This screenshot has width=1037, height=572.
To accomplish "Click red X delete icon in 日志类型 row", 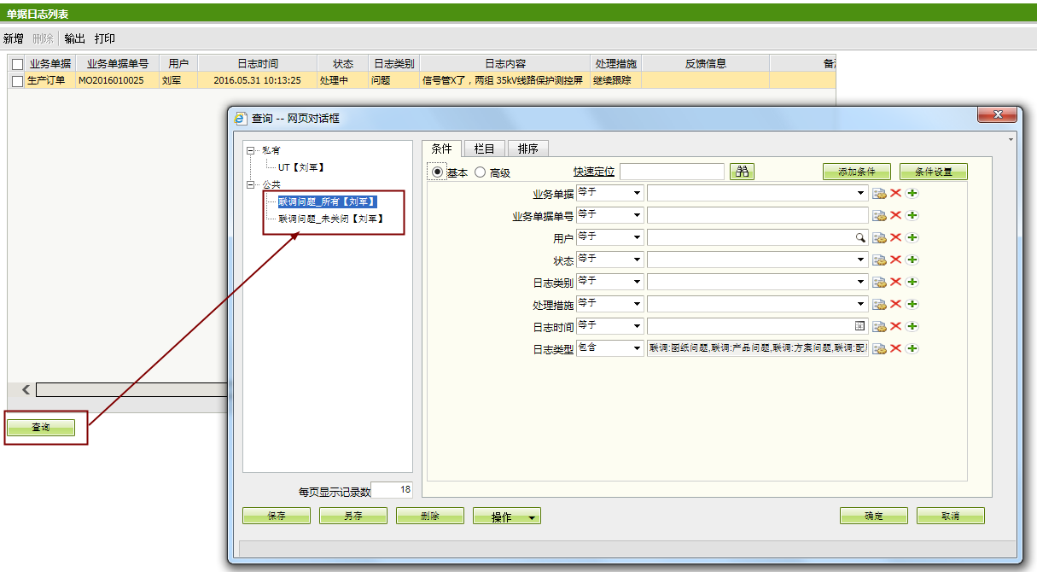I will 895,348.
